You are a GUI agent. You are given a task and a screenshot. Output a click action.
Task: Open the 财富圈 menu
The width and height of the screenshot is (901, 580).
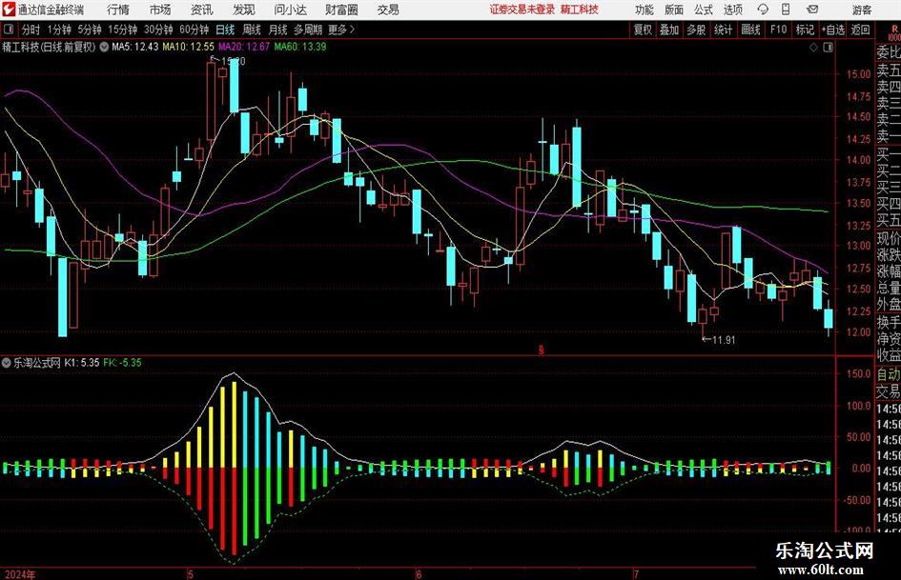(x=341, y=10)
